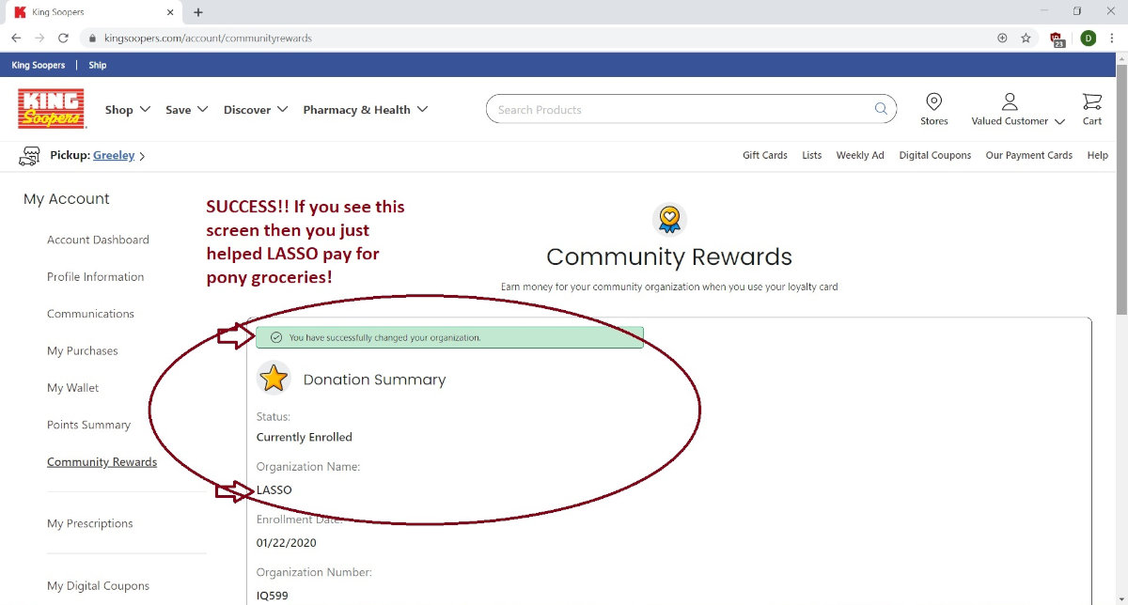This screenshot has height=605, width=1128.
Task: Open the Lists link
Action: point(812,156)
